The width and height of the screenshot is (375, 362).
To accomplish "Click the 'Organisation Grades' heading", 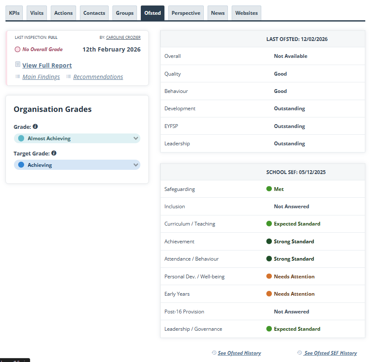I will click(52, 109).
